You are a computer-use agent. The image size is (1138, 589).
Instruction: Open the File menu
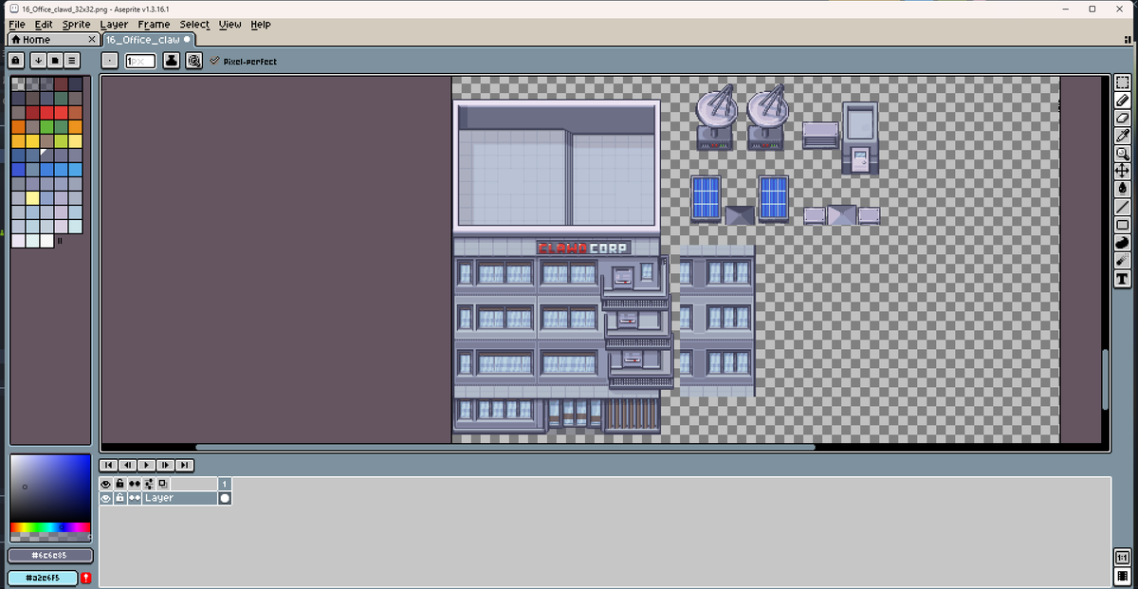(x=17, y=25)
